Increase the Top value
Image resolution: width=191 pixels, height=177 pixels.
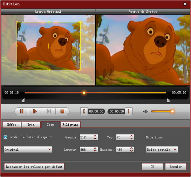131,136
